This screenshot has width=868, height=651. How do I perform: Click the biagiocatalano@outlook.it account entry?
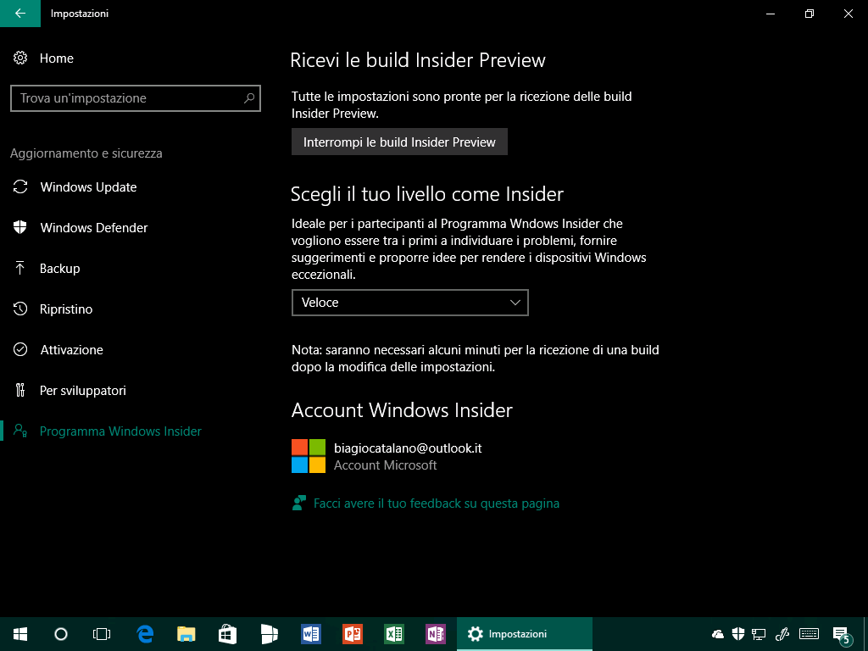pos(408,448)
